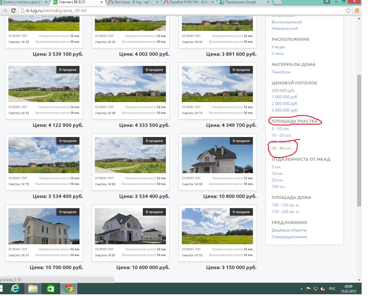Open Internet Explorer from the taskbar
The width and height of the screenshot is (370, 296).
click(14, 288)
